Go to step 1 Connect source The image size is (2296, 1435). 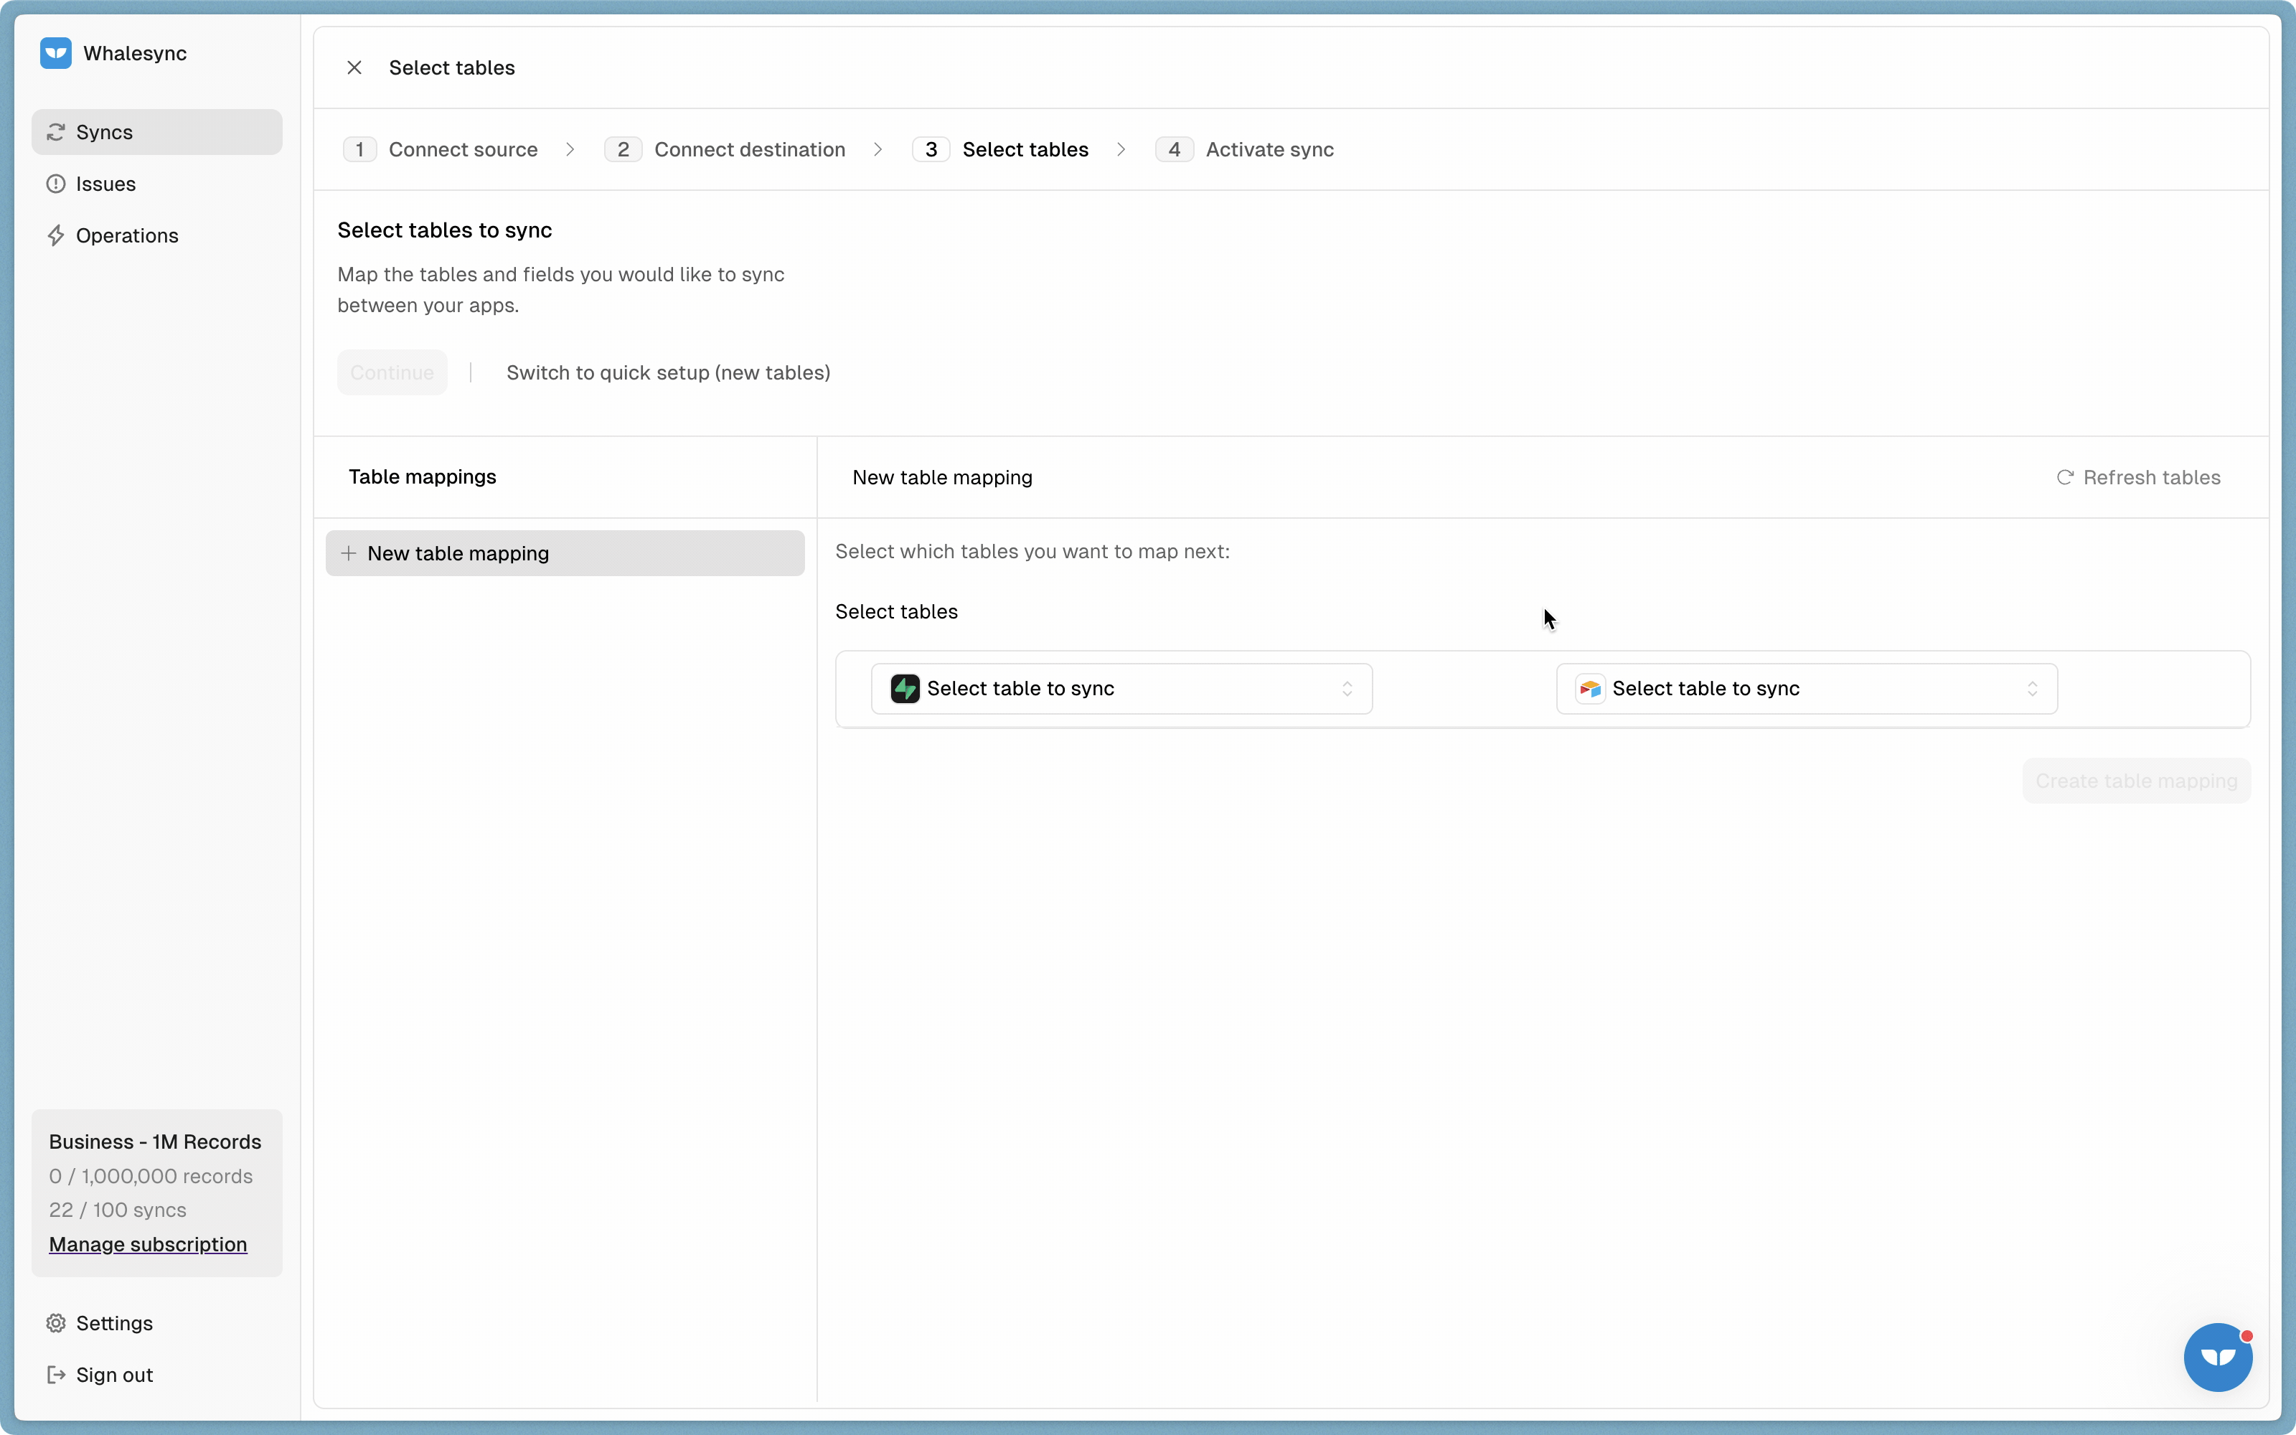(441, 149)
